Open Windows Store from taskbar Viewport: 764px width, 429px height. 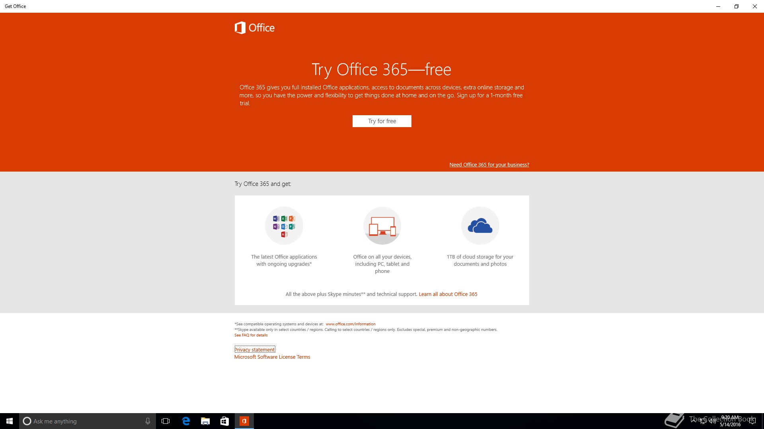(224, 421)
